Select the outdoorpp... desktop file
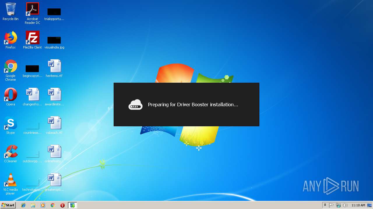373x209 pixels. coord(32,156)
